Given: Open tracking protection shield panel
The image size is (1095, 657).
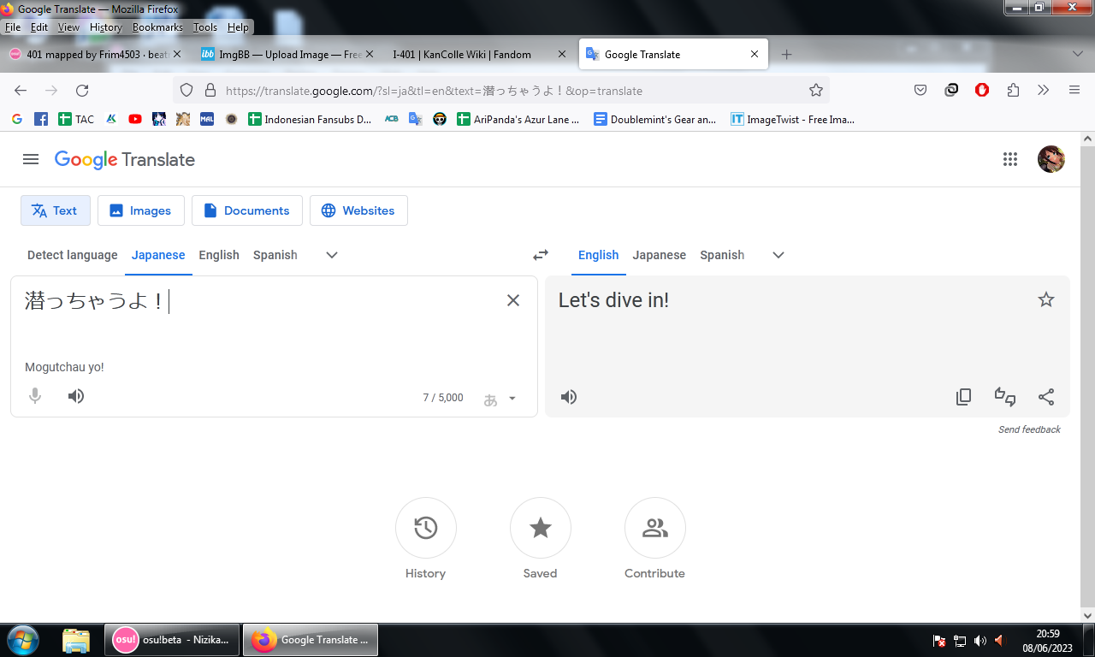Looking at the screenshot, I should [x=186, y=91].
